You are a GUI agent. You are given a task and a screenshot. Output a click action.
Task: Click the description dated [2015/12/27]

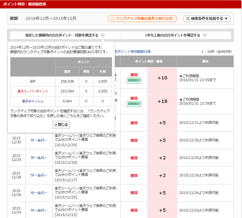(85, 175)
